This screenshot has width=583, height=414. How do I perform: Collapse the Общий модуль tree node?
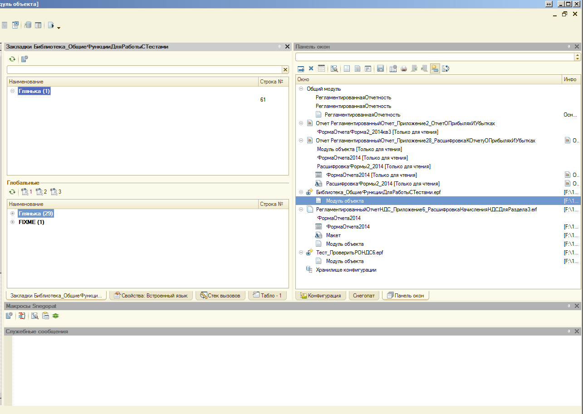point(301,89)
